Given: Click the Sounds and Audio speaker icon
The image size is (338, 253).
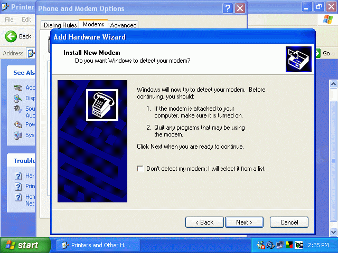Looking at the screenshot, I should tap(17, 109).
